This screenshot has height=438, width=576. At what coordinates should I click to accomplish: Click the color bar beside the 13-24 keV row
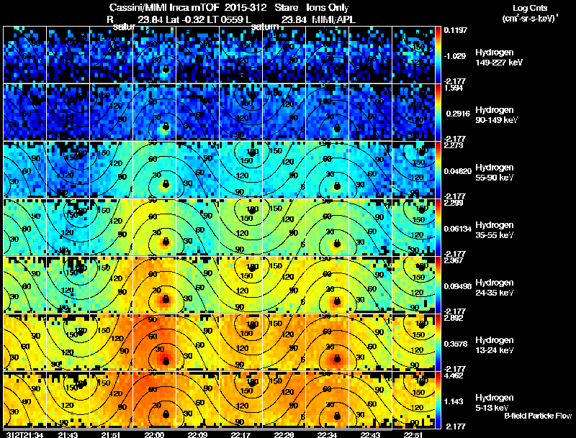[438, 342]
